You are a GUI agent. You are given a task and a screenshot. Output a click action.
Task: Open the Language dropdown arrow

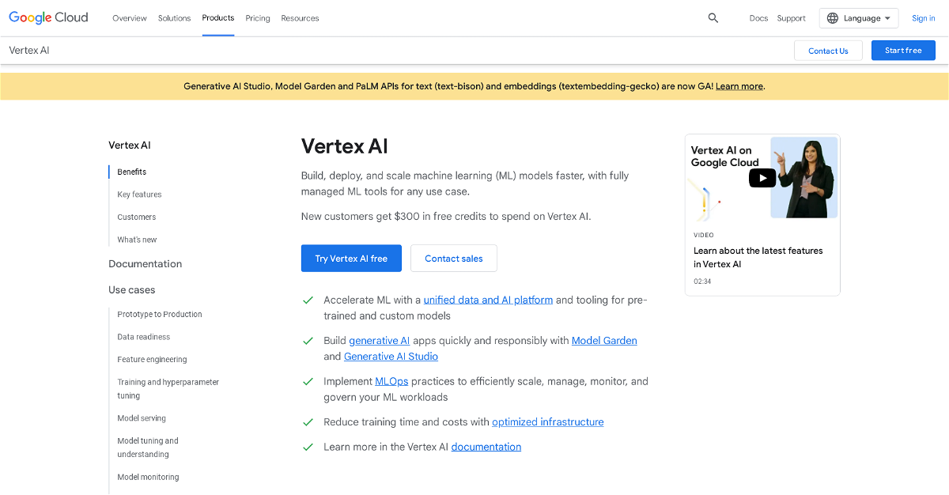[x=887, y=18]
